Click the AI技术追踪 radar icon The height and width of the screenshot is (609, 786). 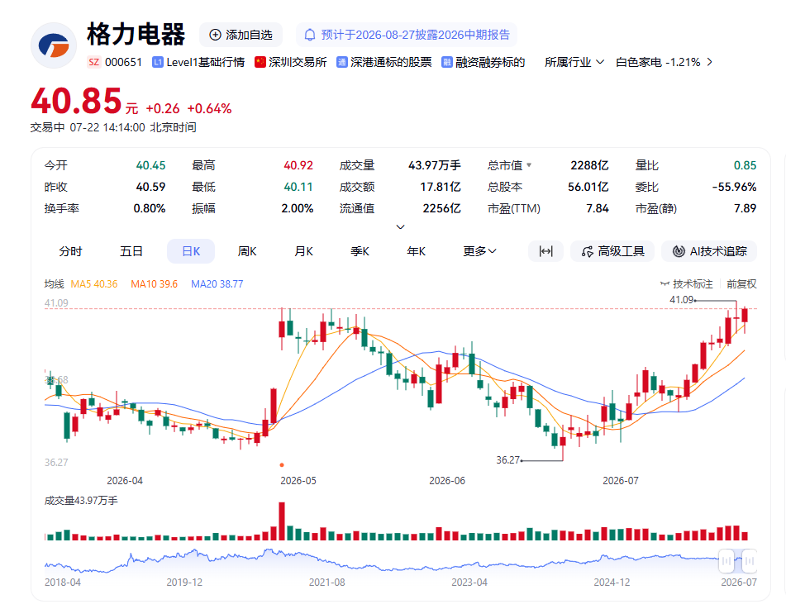pyautogui.click(x=679, y=251)
